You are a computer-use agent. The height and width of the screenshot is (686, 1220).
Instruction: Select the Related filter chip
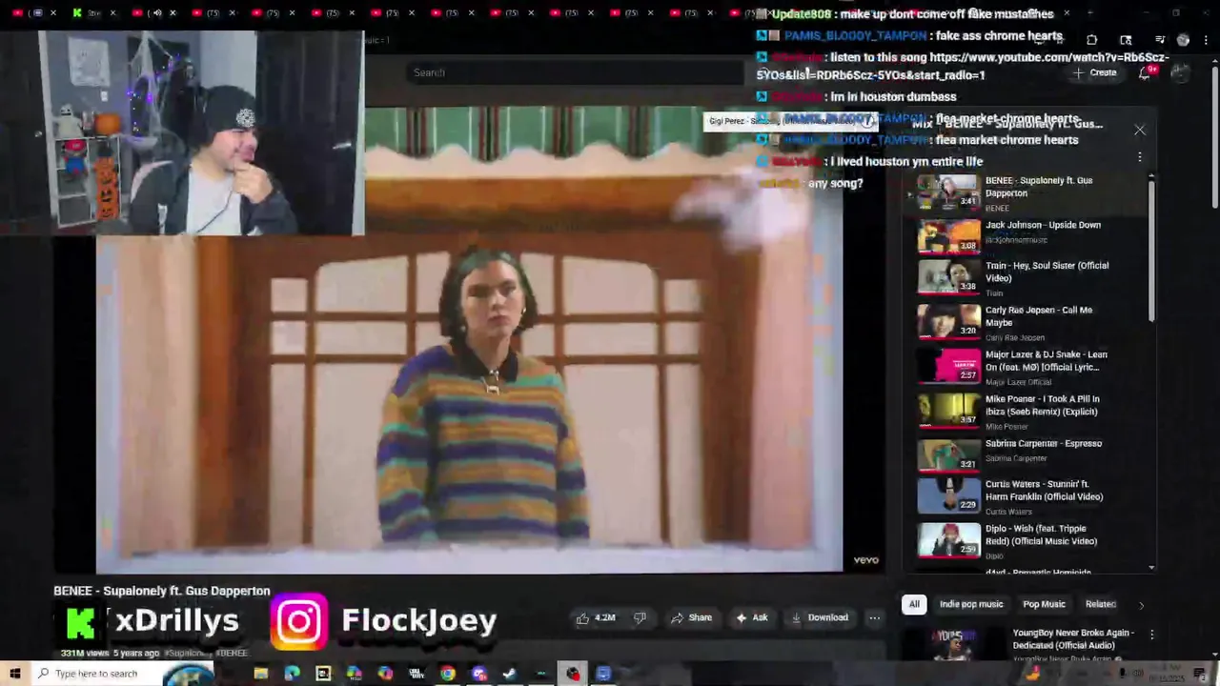point(1100,604)
